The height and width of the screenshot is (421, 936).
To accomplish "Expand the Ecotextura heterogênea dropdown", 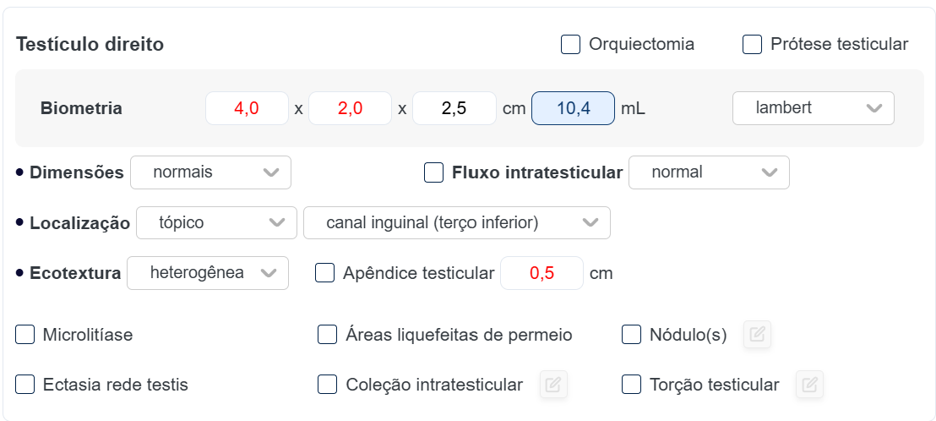I will click(x=208, y=273).
